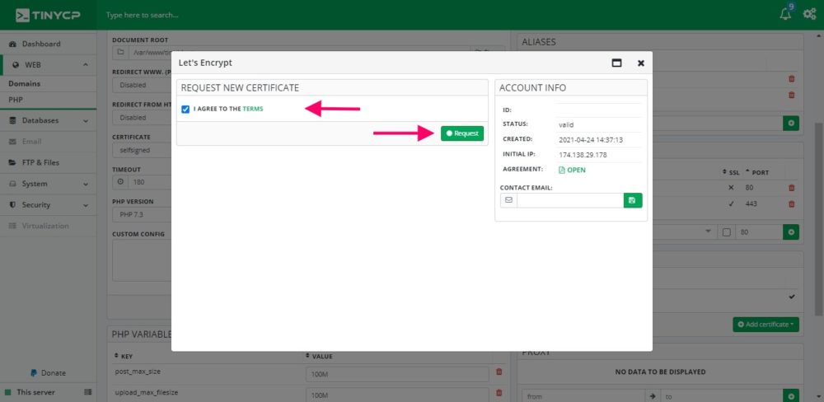Open the Add certificate dropdown button
The width and height of the screenshot is (824, 402).
pyautogui.click(x=765, y=325)
